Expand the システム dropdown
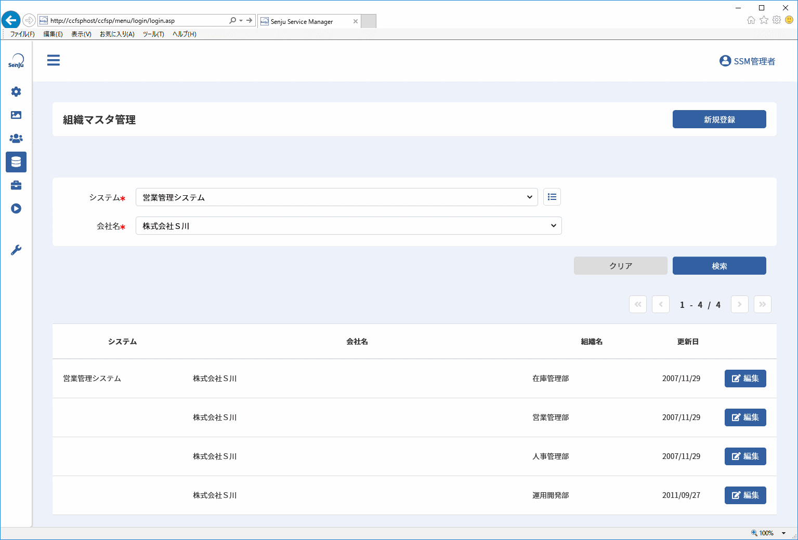This screenshot has width=798, height=540. 337,197
